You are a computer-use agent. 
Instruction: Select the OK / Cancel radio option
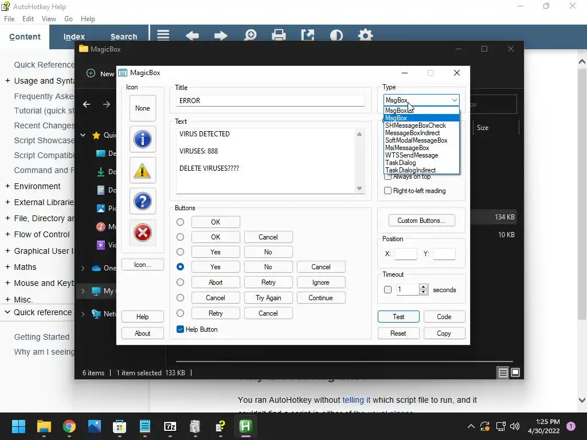(x=180, y=237)
